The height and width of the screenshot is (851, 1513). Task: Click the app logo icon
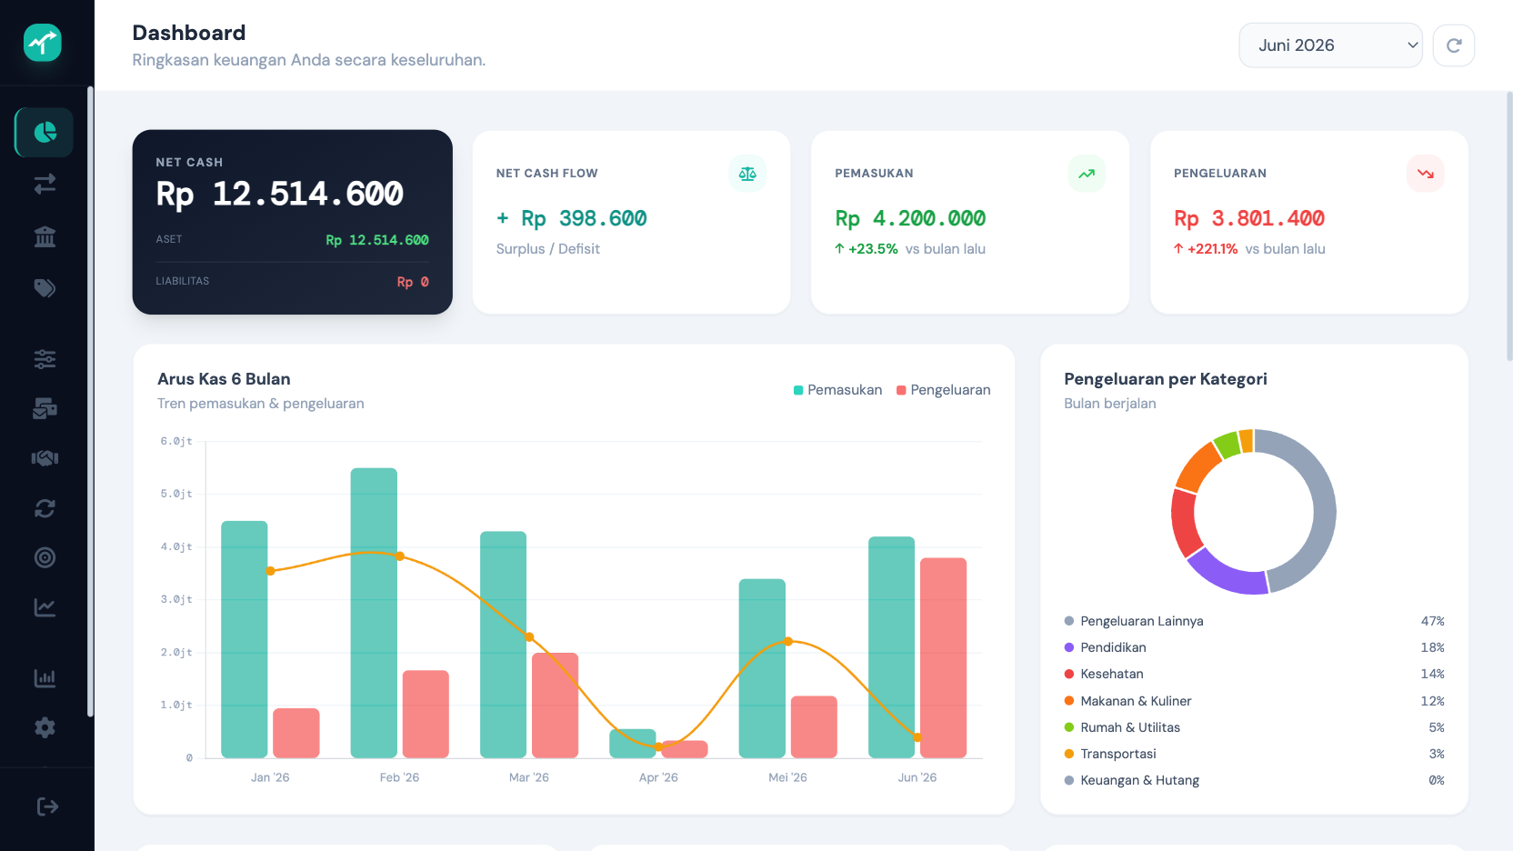[43, 43]
